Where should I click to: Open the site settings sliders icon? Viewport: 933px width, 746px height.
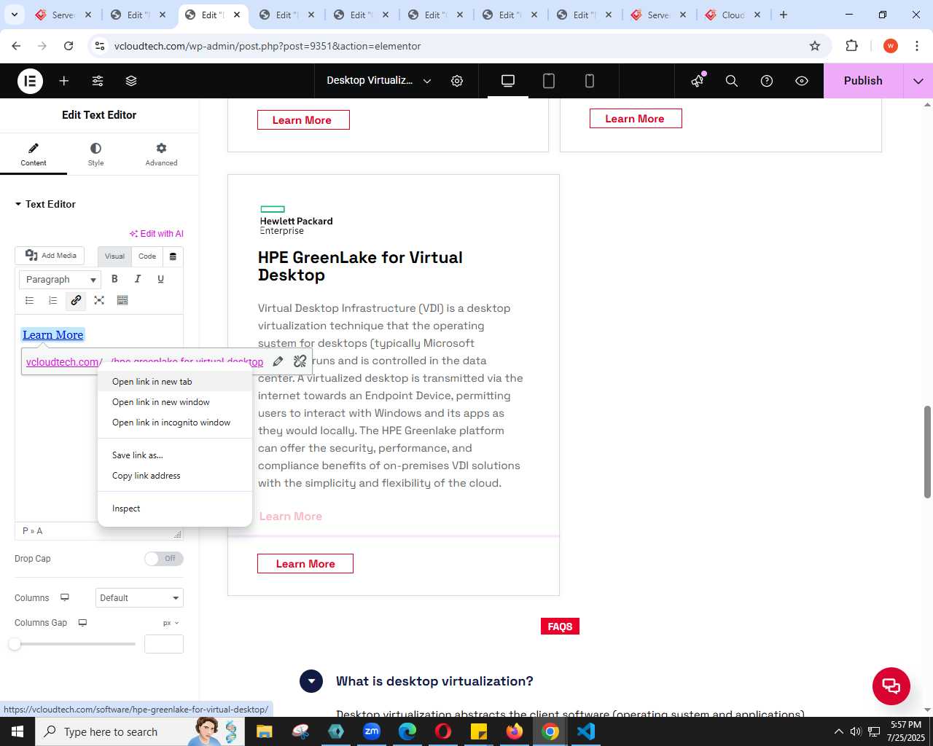pyautogui.click(x=98, y=81)
